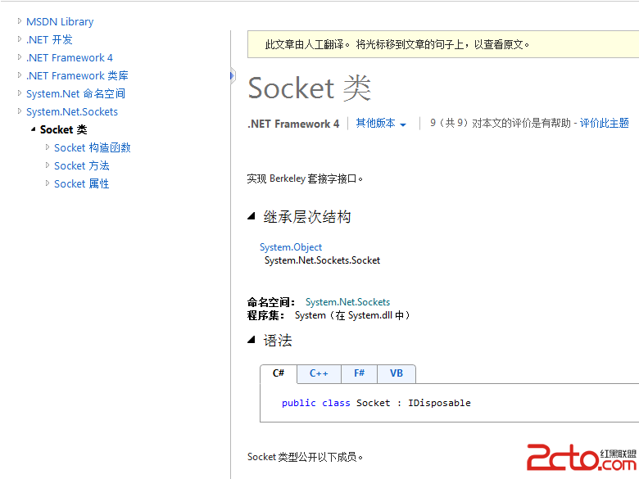Screen dimensions: 639x479
Task: Expand the Socket 方法 arrow
Action: pos(48,165)
